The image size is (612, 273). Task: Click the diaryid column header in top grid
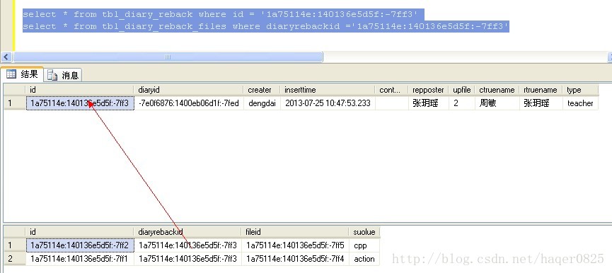pos(188,90)
